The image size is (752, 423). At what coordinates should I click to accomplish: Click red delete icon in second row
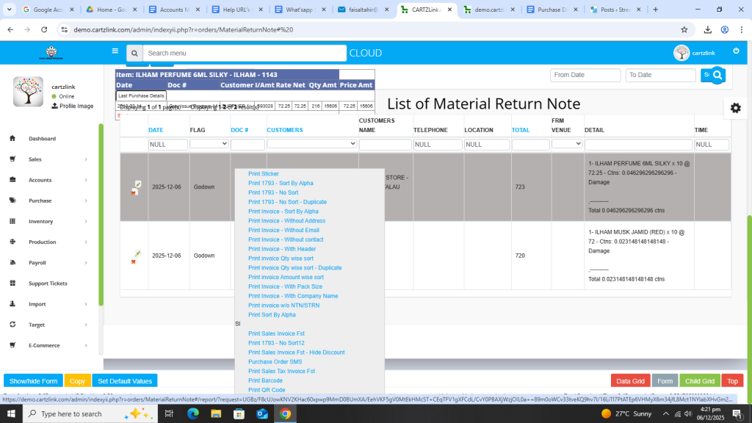[x=133, y=261]
